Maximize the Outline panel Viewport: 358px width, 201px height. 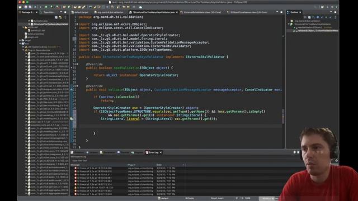(x=335, y=12)
